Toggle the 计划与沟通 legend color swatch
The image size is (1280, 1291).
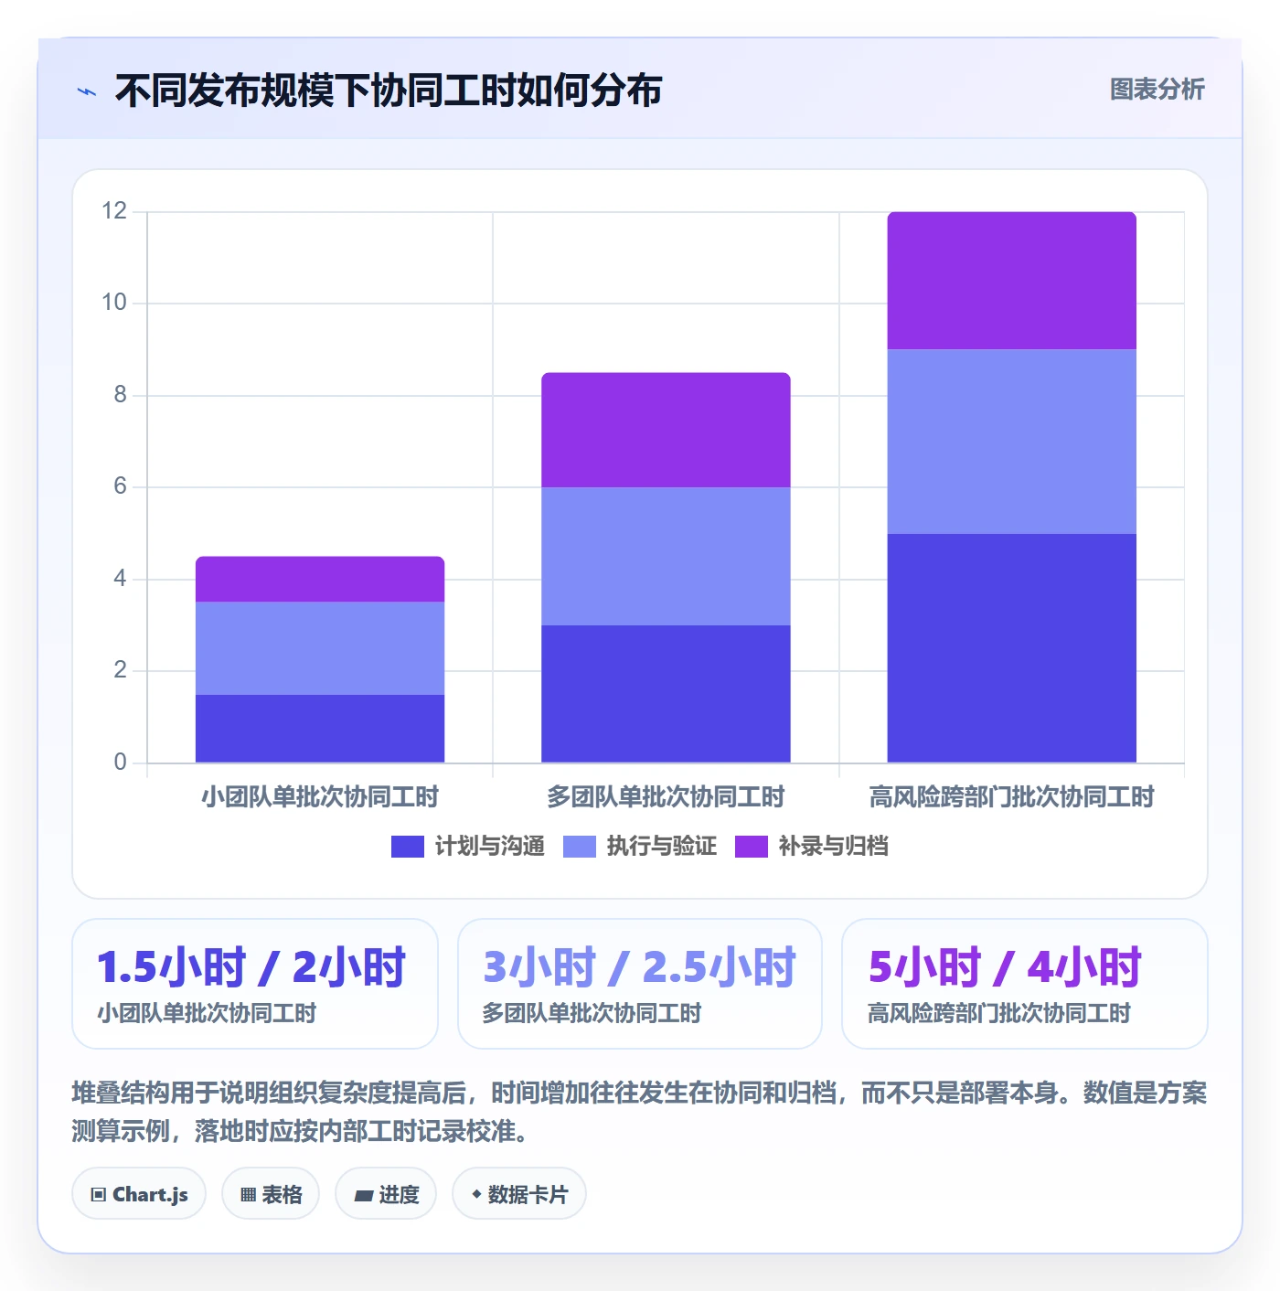pyautogui.click(x=407, y=847)
